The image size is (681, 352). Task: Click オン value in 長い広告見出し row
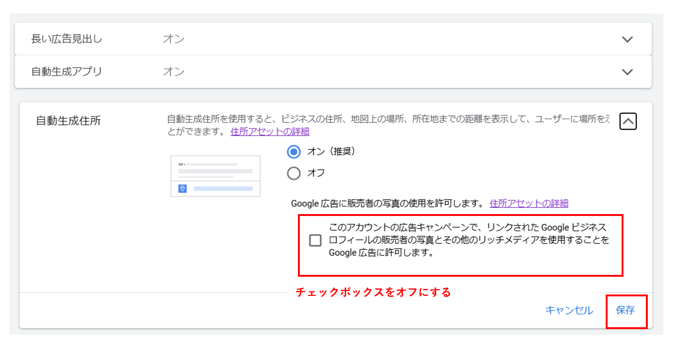coord(174,39)
